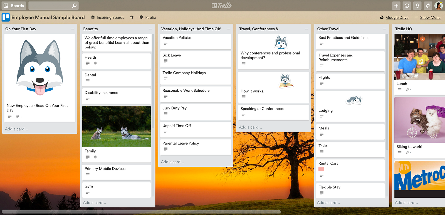Screen dimensions: 445x215
Task: Change the Public visibility setting
Action: tap(148, 17)
